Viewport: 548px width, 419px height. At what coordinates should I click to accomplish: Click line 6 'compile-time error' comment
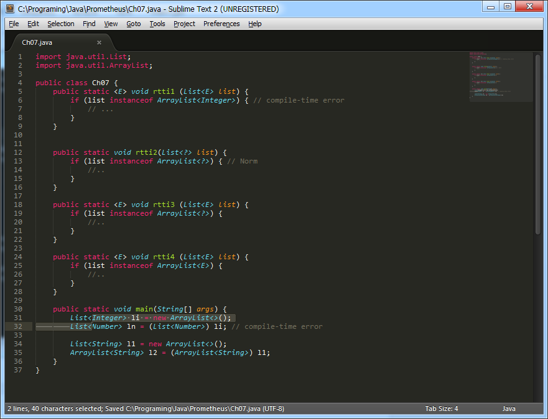(x=299, y=100)
